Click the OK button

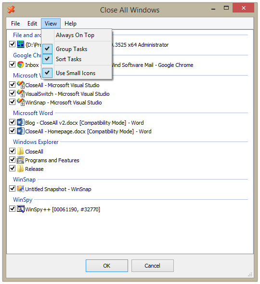click(107, 266)
